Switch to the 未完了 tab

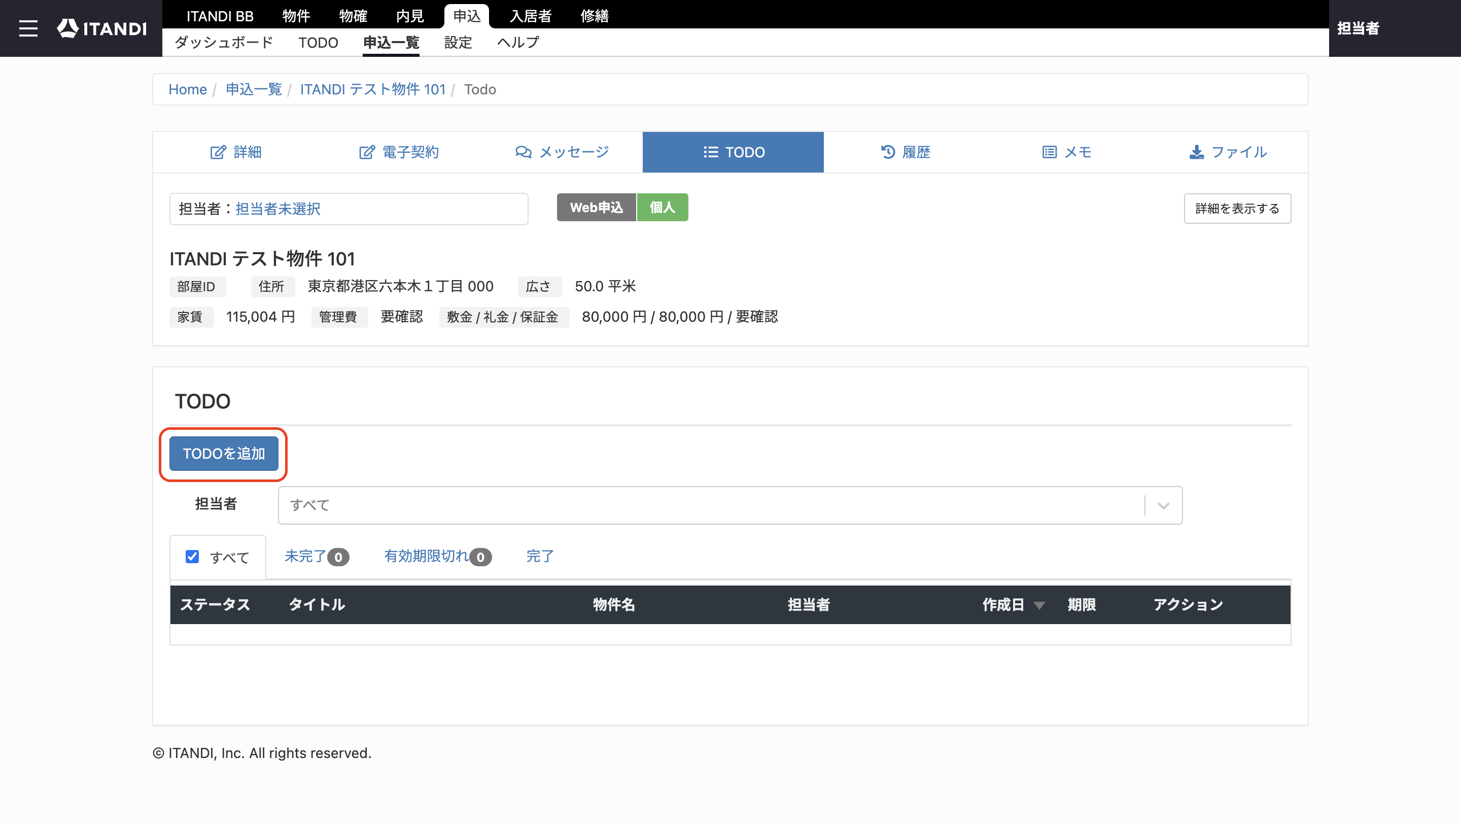(317, 556)
